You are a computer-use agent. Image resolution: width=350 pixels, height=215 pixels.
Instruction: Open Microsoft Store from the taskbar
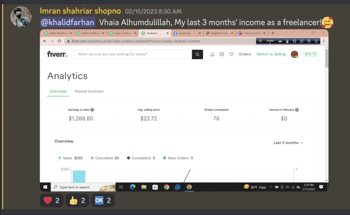pos(155,187)
